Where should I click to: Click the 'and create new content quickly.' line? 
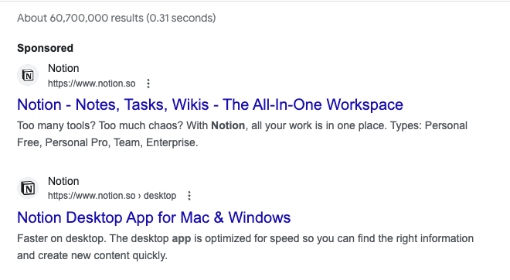tap(93, 255)
